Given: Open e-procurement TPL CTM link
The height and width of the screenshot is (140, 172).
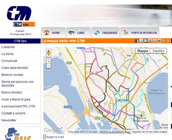Looking at the screenshot, I should click(18, 106).
